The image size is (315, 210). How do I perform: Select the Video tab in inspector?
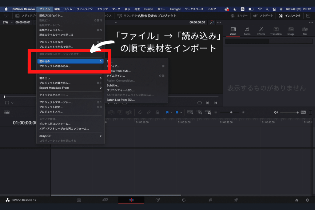click(x=233, y=31)
